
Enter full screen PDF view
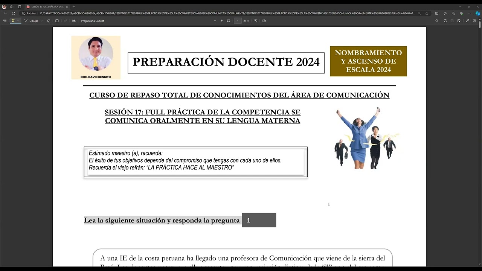point(467,21)
